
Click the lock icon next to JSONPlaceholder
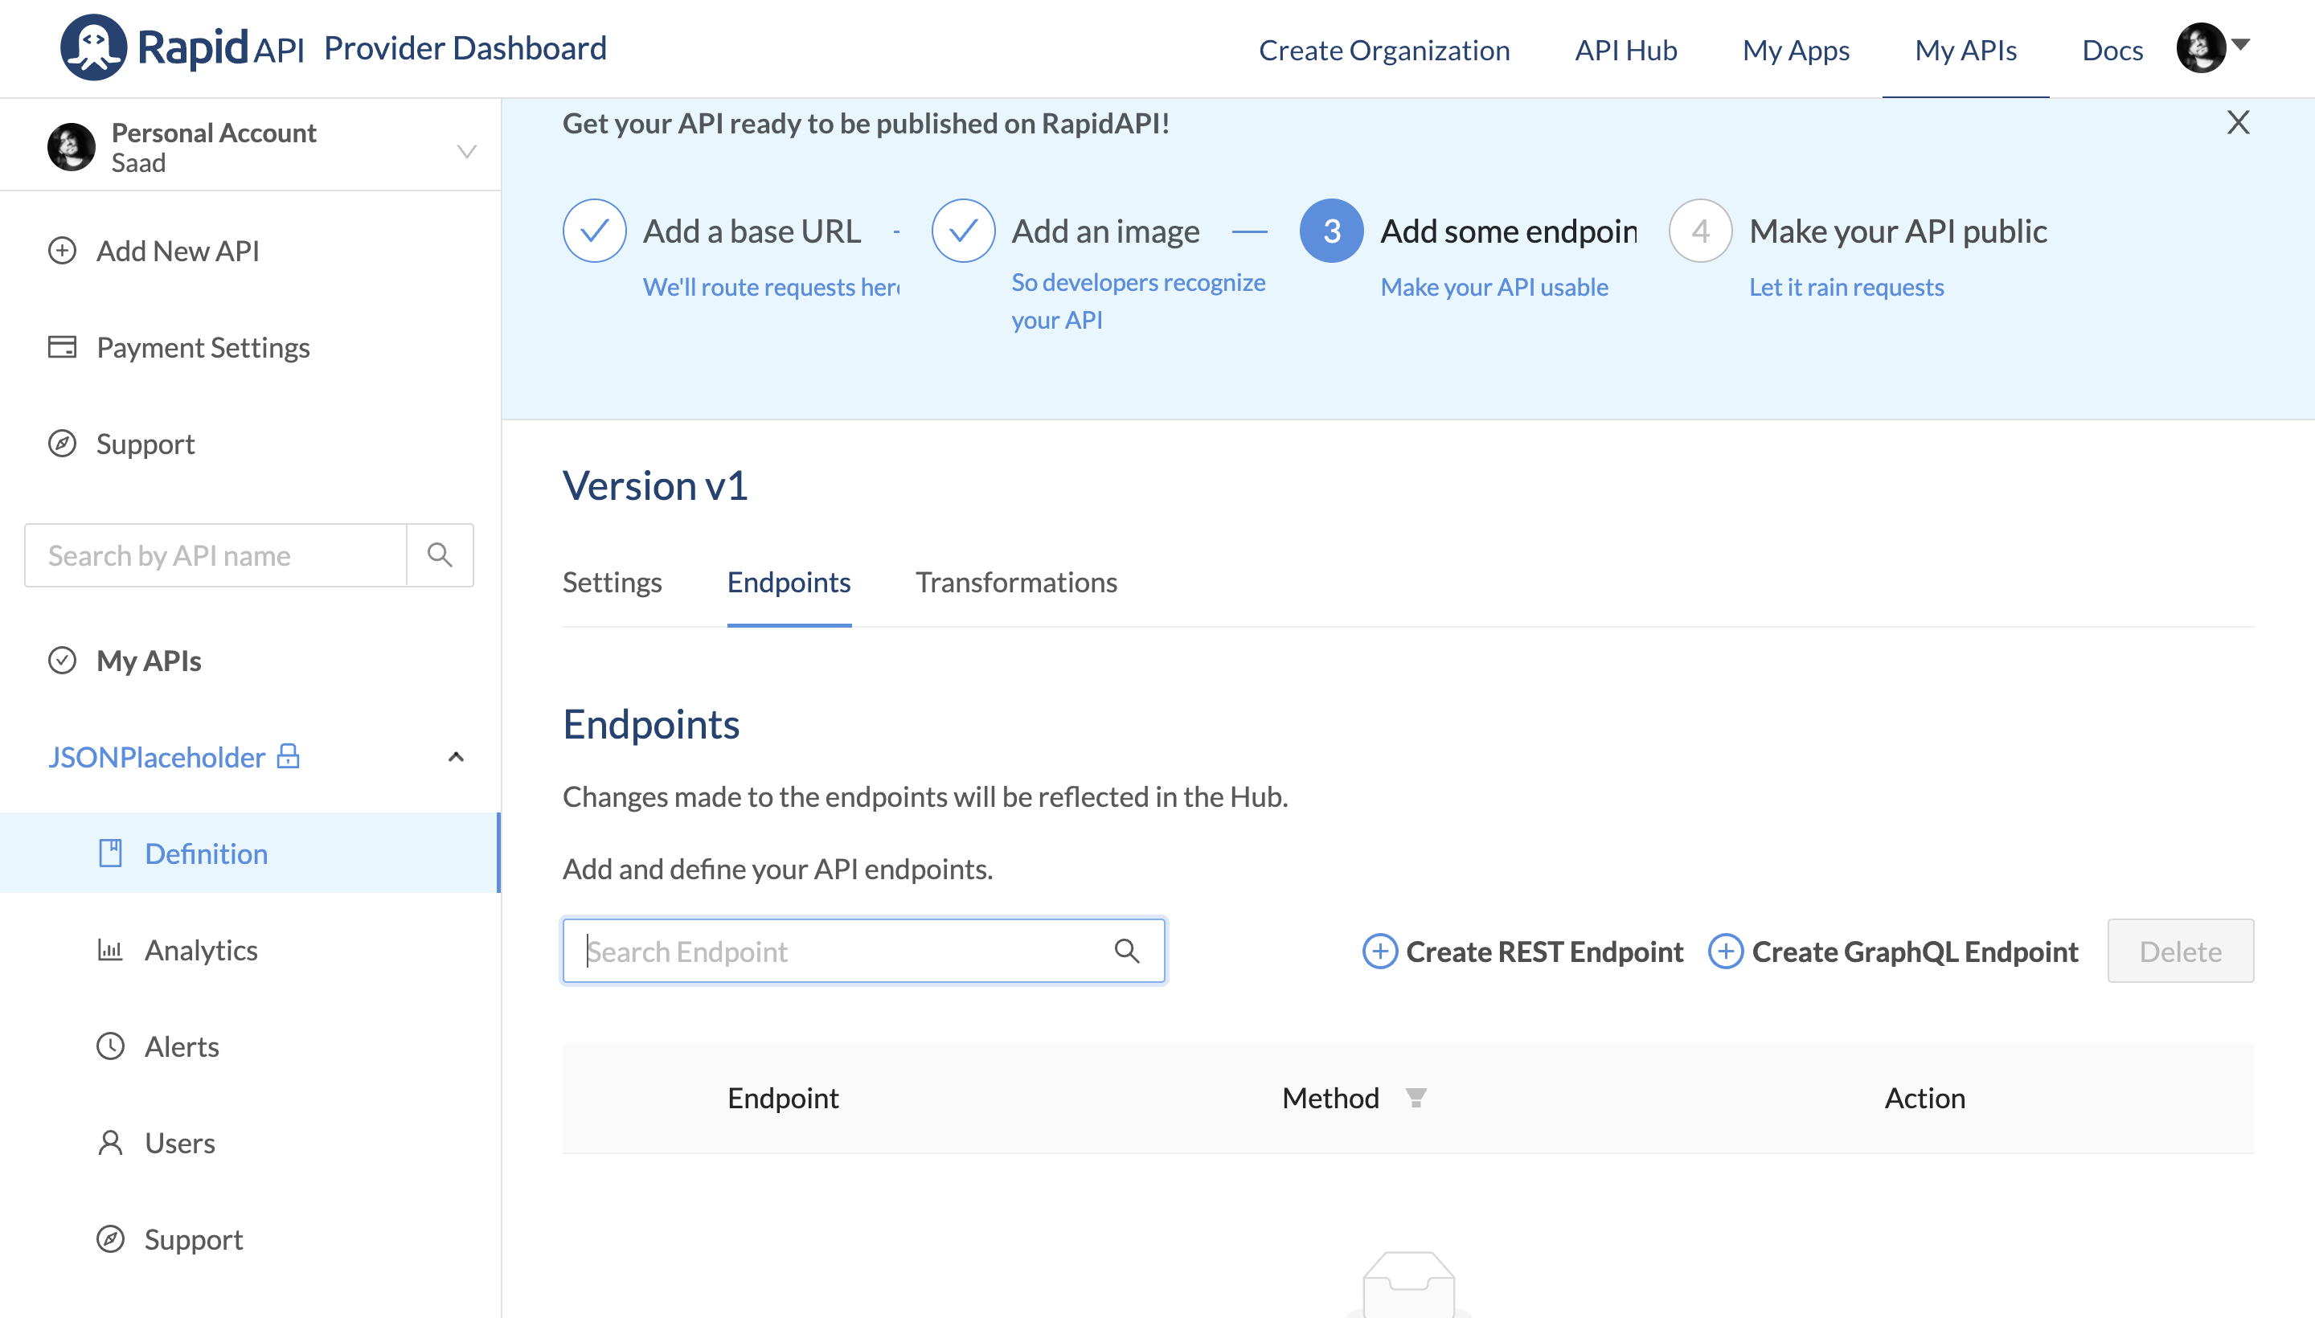[288, 756]
